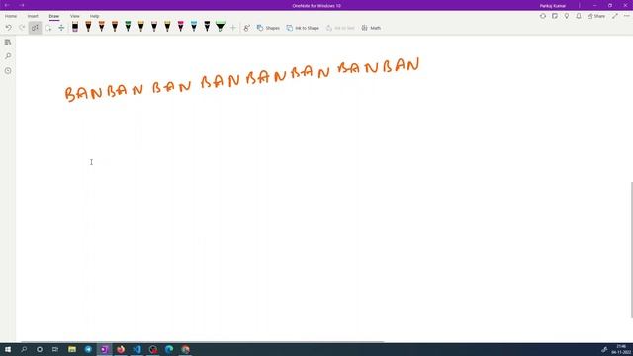Viewport: 633px width, 356px height.
Task: Open the feed pane icon
Action: coord(555,16)
